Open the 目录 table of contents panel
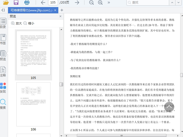This screenshot has width=183, height=137. [3, 23]
